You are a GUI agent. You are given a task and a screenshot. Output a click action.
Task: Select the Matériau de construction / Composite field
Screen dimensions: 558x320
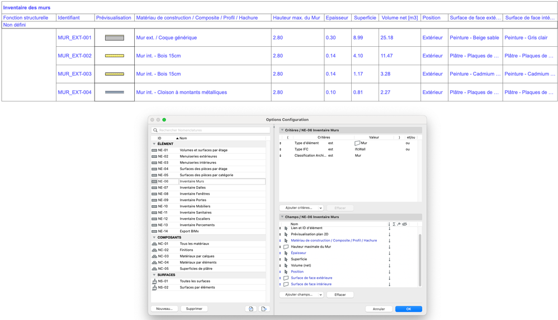[333, 240]
